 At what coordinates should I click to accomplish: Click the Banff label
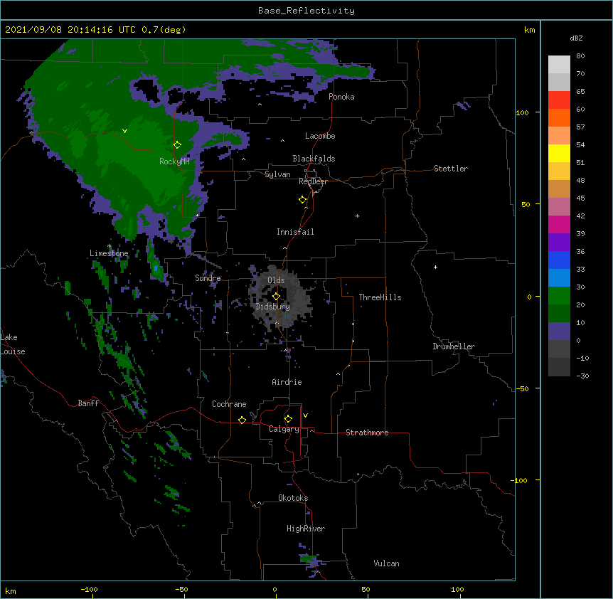88,403
